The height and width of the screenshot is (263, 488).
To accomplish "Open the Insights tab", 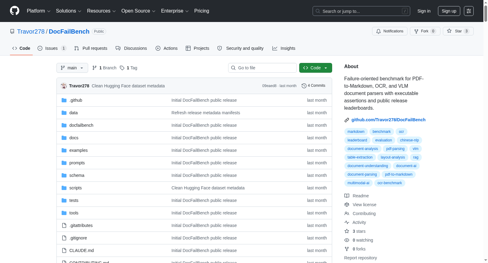I will (284, 48).
